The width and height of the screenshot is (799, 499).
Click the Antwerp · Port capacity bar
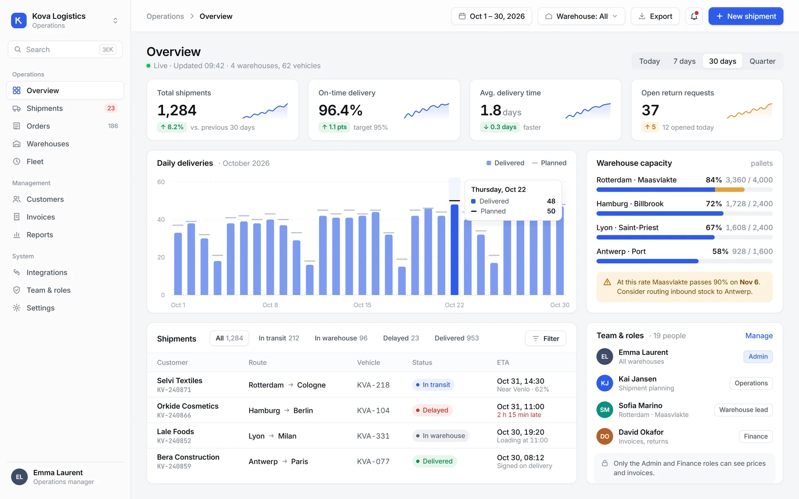684,261
